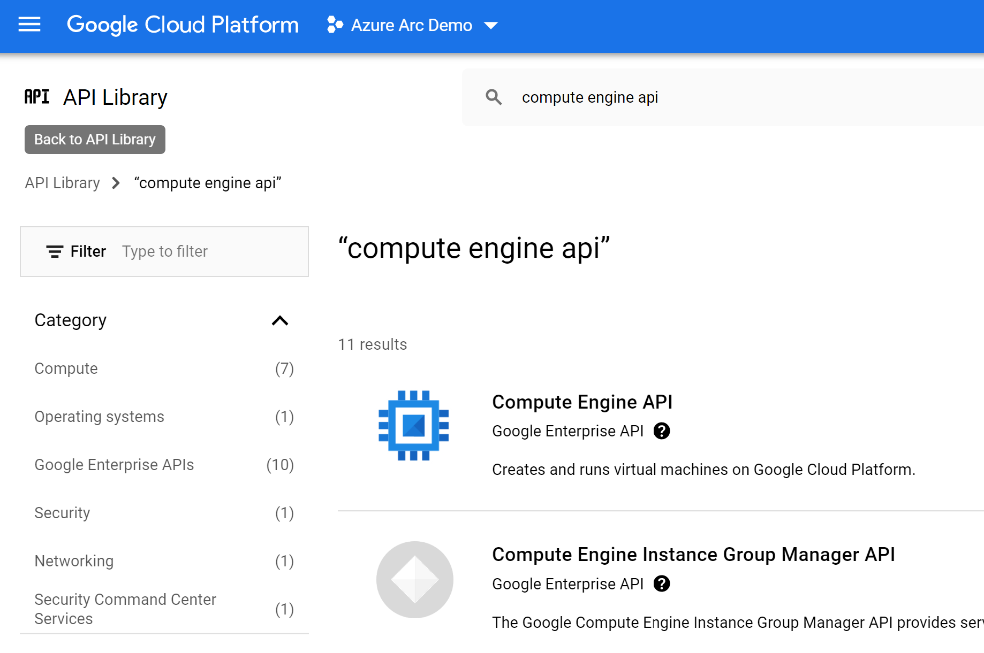Click the API icon next to API Library
Image resolution: width=984 pixels, height=653 pixels.
(x=37, y=97)
